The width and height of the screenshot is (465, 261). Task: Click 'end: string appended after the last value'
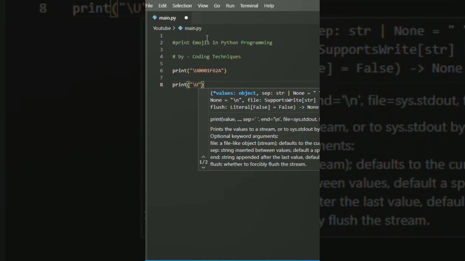click(265, 157)
